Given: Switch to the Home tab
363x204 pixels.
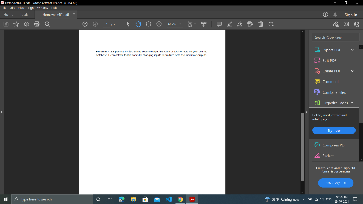Looking at the screenshot, I should click(8, 14).
